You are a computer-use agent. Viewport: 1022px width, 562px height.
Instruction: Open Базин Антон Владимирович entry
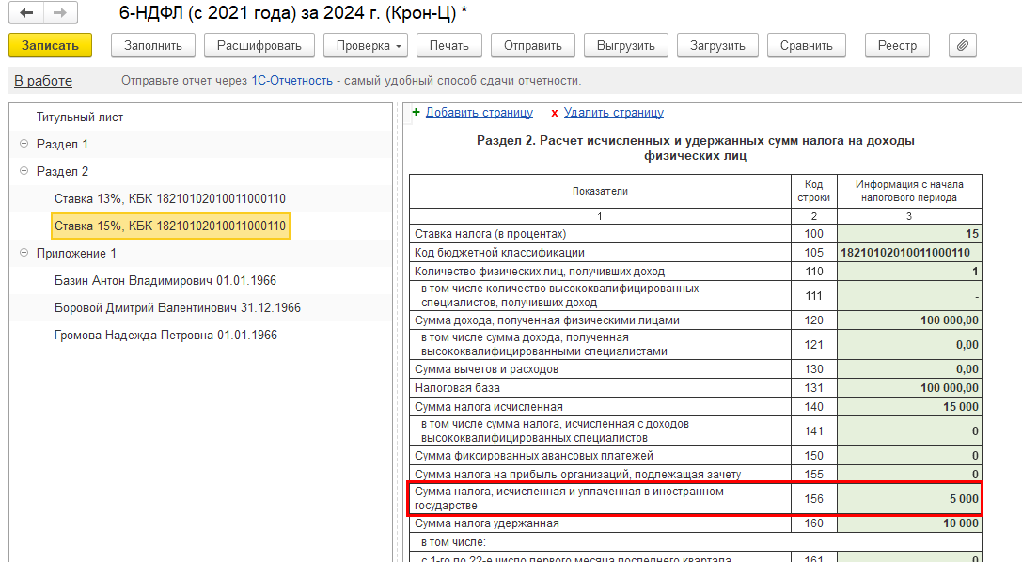pos(165,281)
